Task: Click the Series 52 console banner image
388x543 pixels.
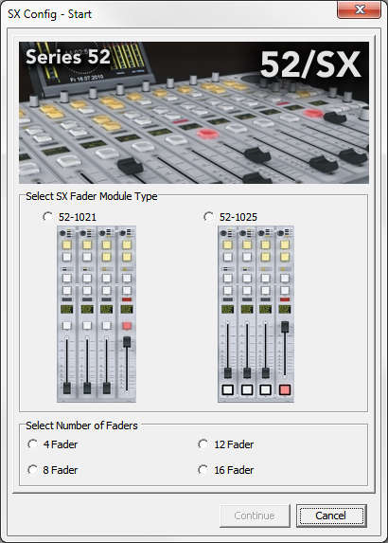Action: pyautogui.click(x=194, y=113)
